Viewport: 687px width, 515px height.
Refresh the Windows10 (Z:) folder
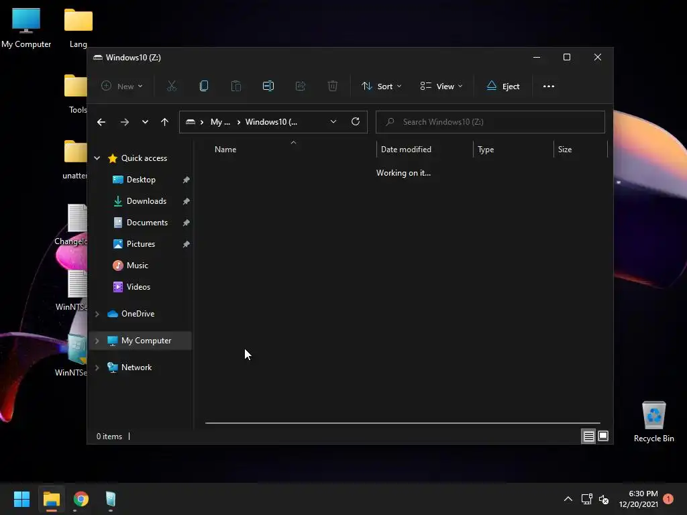click(356, 122)
